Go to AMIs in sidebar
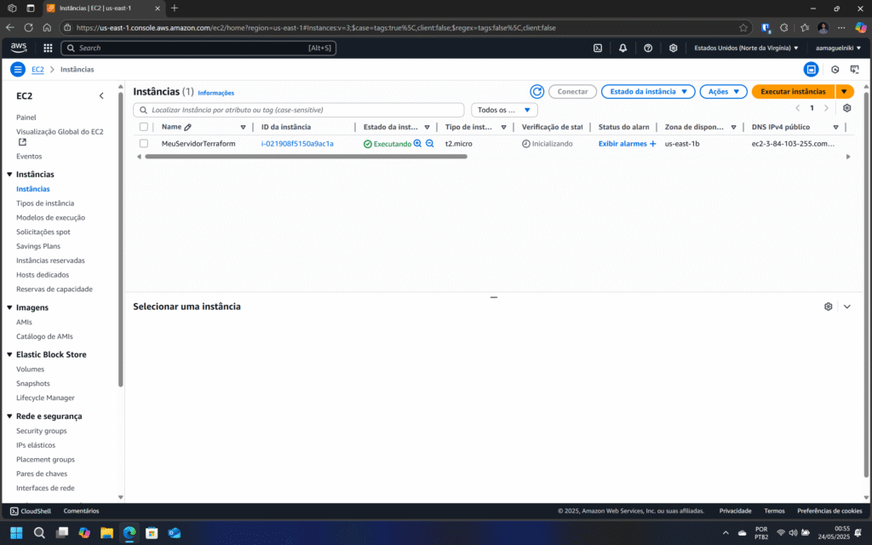The width and height of the screenshot is (872, 545). [x=24, y=322]
